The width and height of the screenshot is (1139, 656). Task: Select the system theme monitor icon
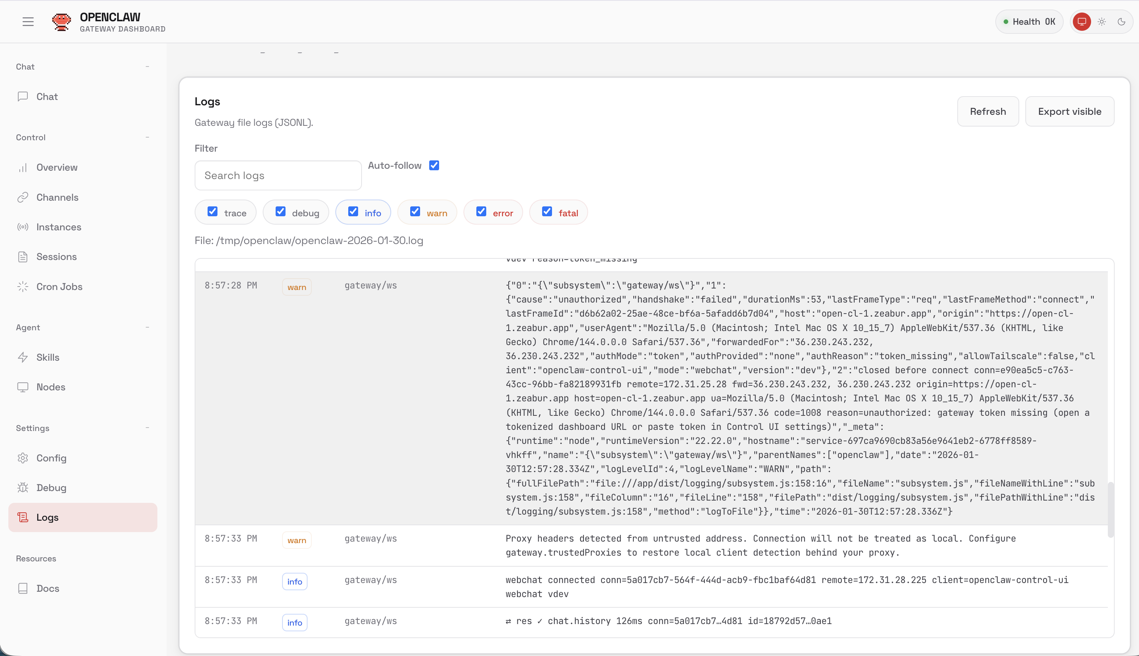[1081, 22]
